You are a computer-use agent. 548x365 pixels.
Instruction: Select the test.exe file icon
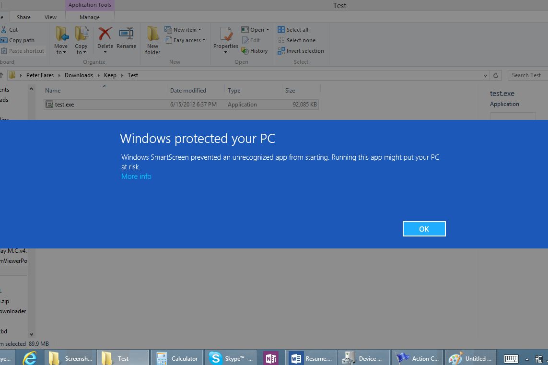[x=49, y=104]
